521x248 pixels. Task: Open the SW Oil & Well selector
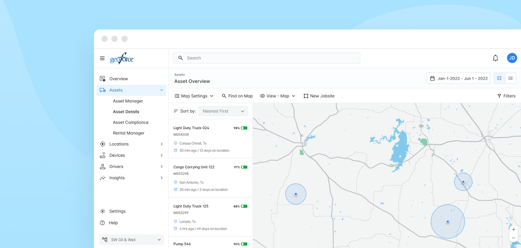point(131,240)
